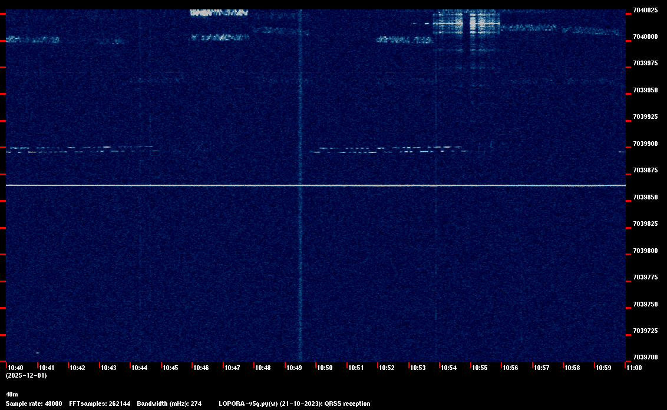Click the 7039800 frequency label
This screenshot has height=410, width=667.
click(x=645, y=251)
